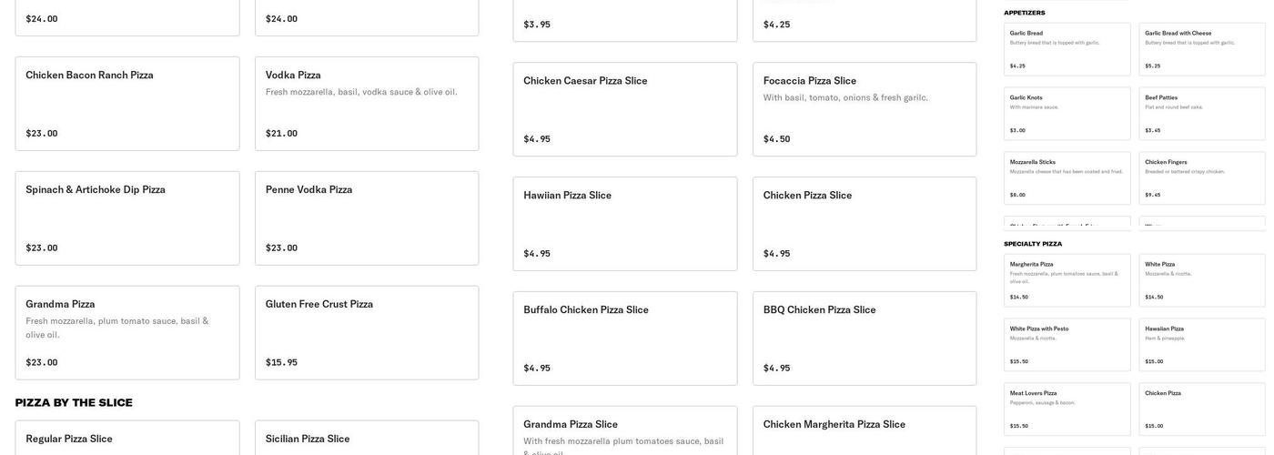Open the Chicken Margherita Pizza Slice item

click(x=864, y=431)
